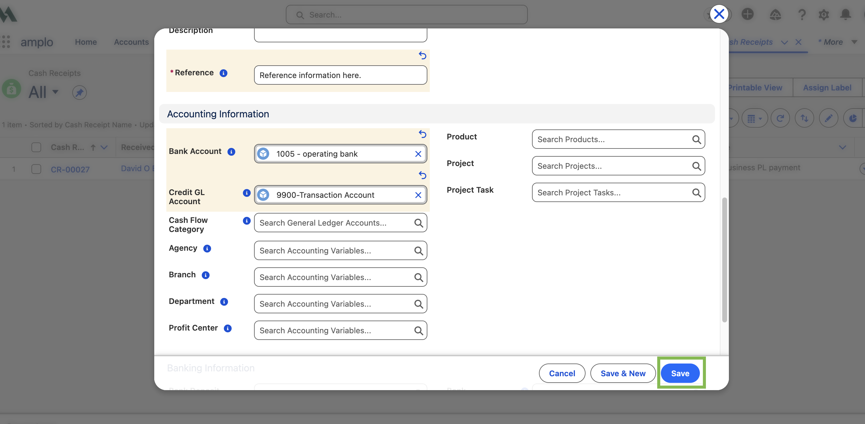This screenshot has width=865, height=424.
Task: Click the Accounting Information section header
Action: (x=436, y=114)
